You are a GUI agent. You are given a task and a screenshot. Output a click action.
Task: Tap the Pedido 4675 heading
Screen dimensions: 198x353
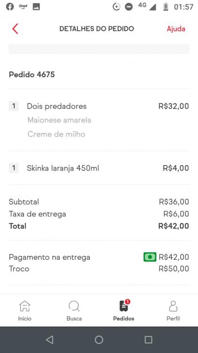click(x=31, y=74)
